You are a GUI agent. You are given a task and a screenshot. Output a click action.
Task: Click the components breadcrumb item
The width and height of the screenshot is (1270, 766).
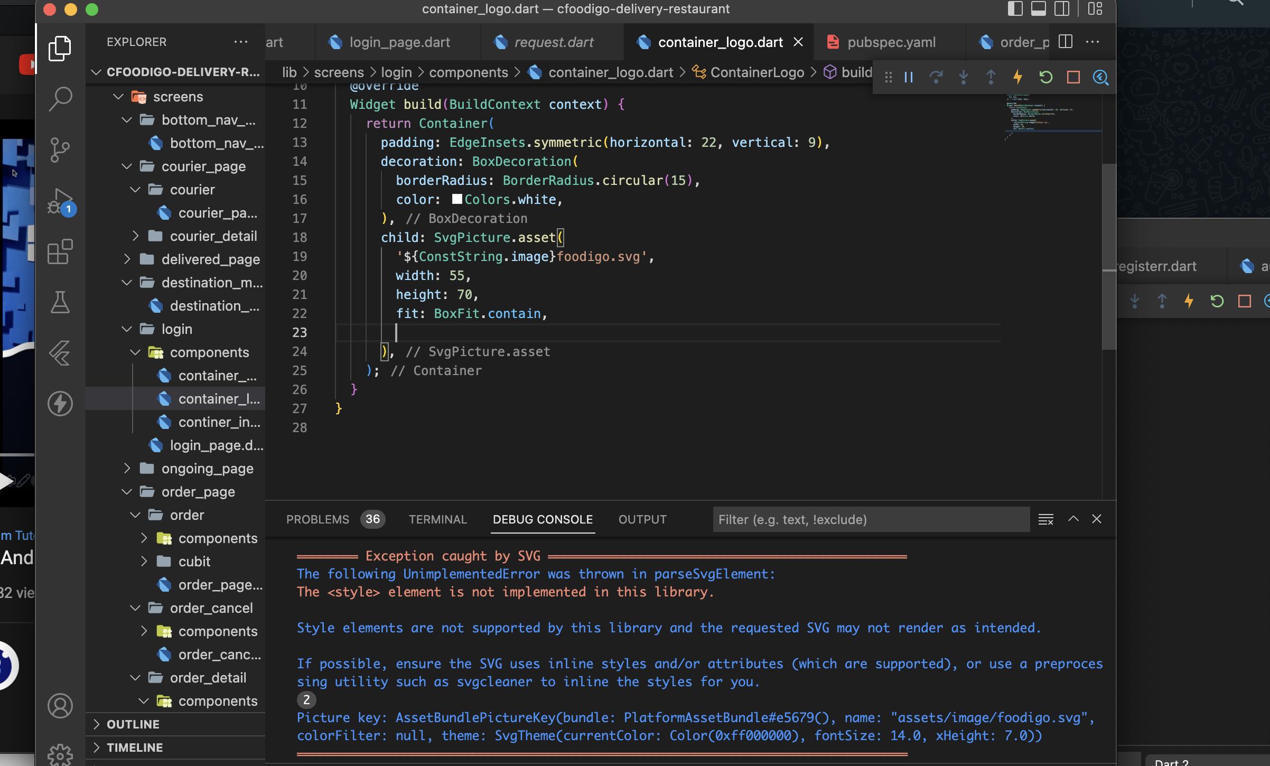(469, 72)
